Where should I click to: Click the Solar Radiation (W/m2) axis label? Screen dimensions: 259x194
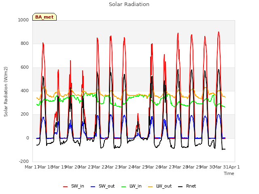click(6, 92)
